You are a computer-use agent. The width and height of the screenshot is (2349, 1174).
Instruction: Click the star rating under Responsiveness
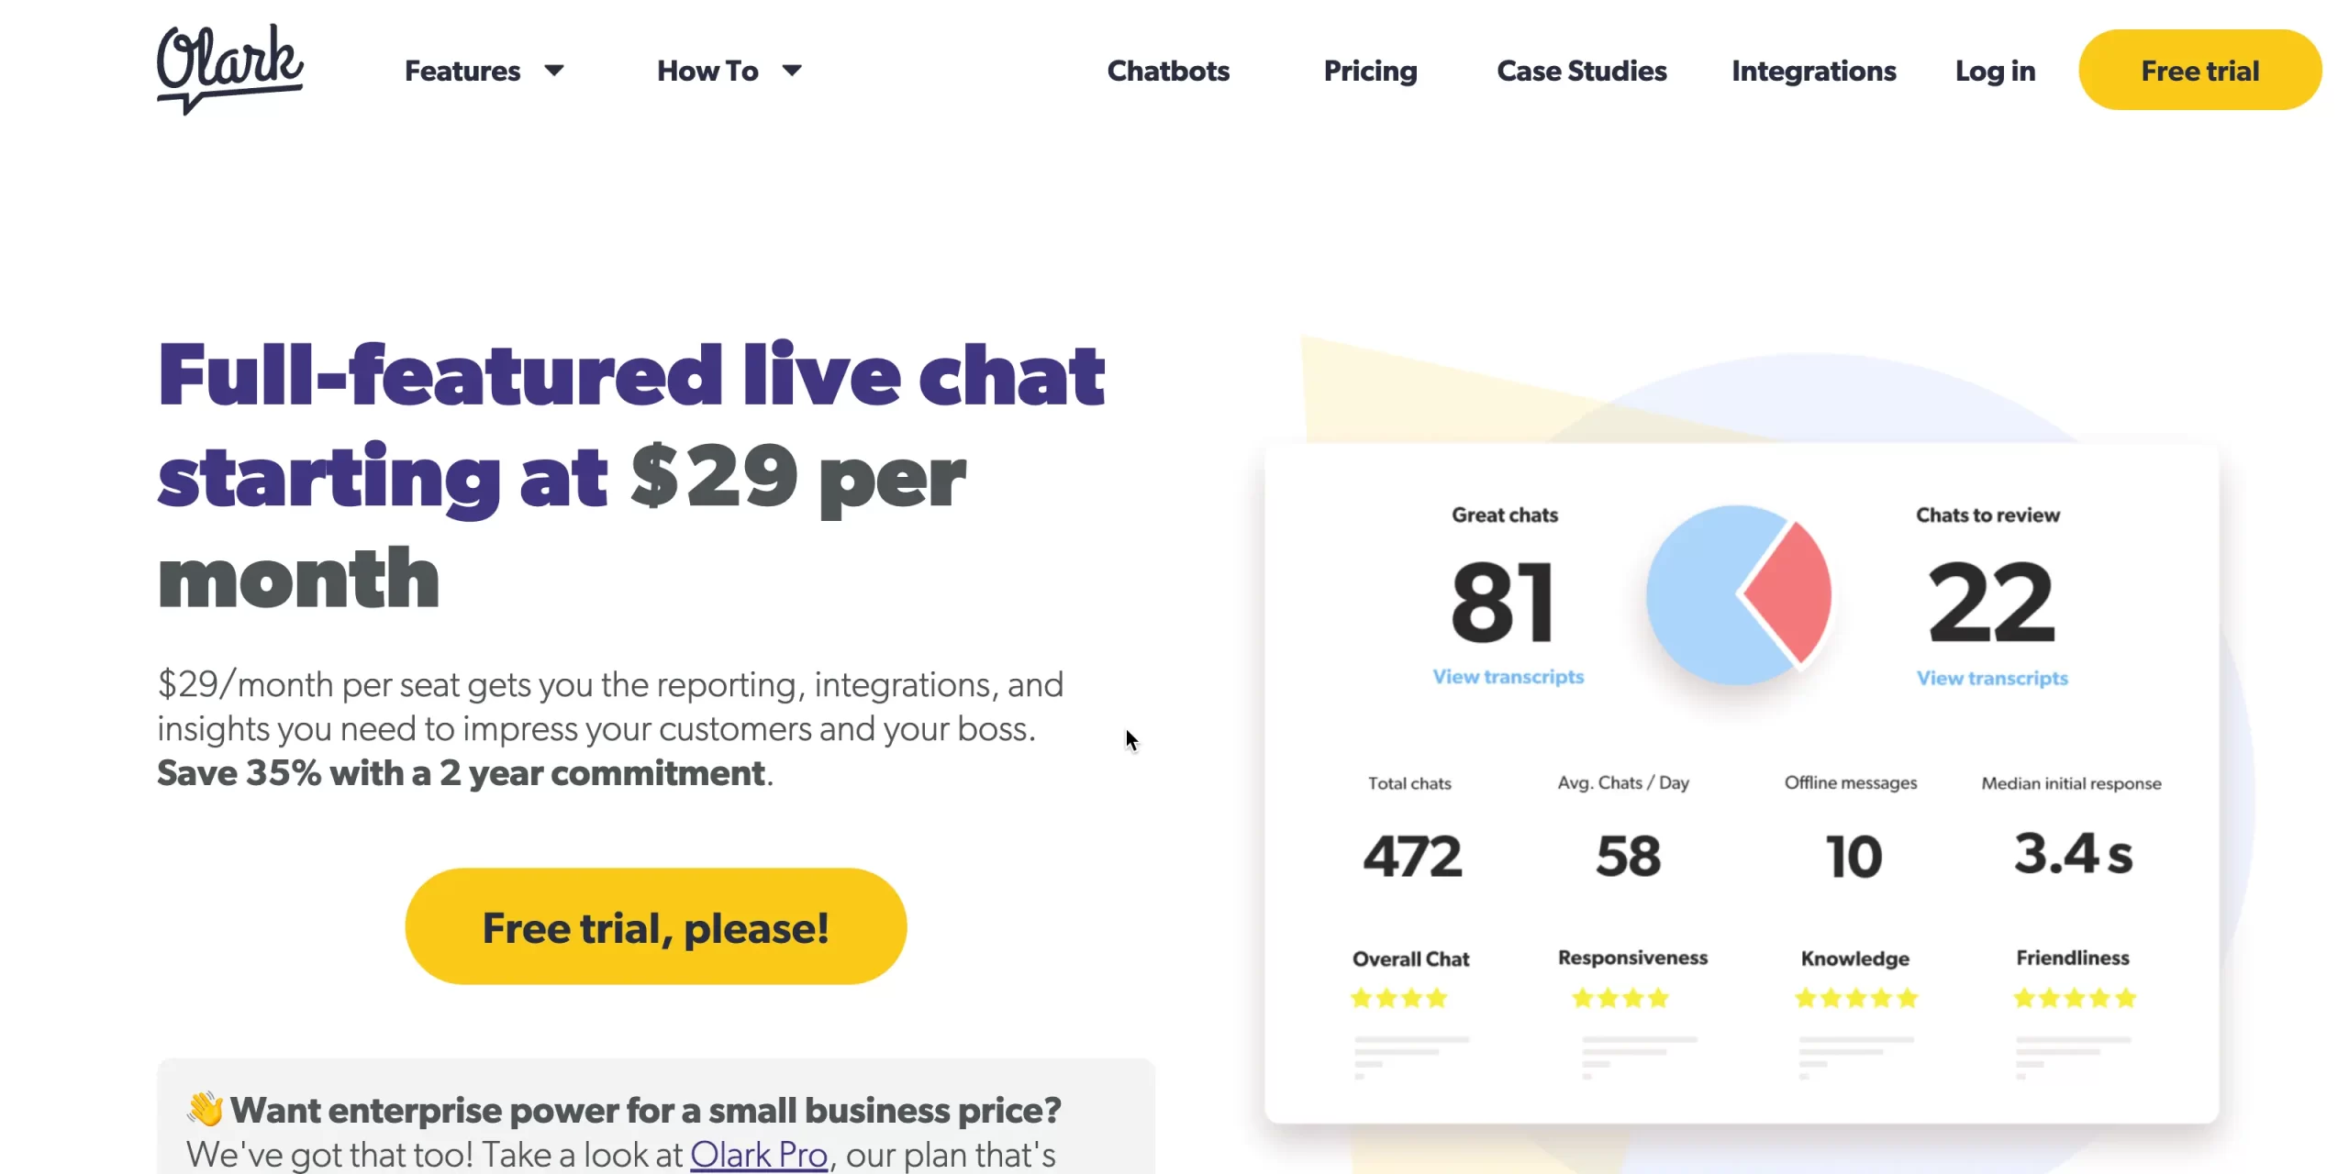(x=1620, y=998)
